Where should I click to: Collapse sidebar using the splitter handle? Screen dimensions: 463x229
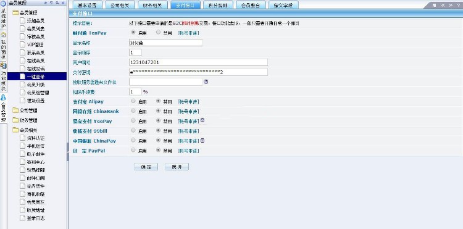coord(68,152)
